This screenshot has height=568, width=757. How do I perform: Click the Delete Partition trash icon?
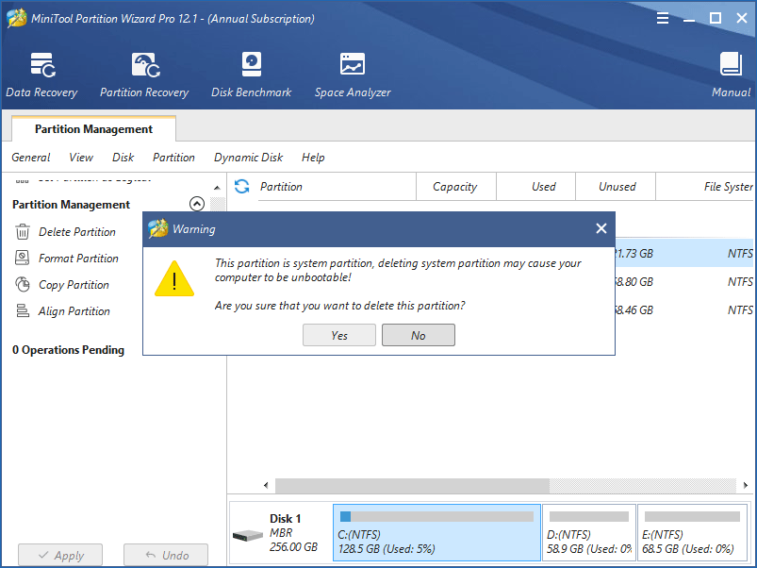point(23,232)
